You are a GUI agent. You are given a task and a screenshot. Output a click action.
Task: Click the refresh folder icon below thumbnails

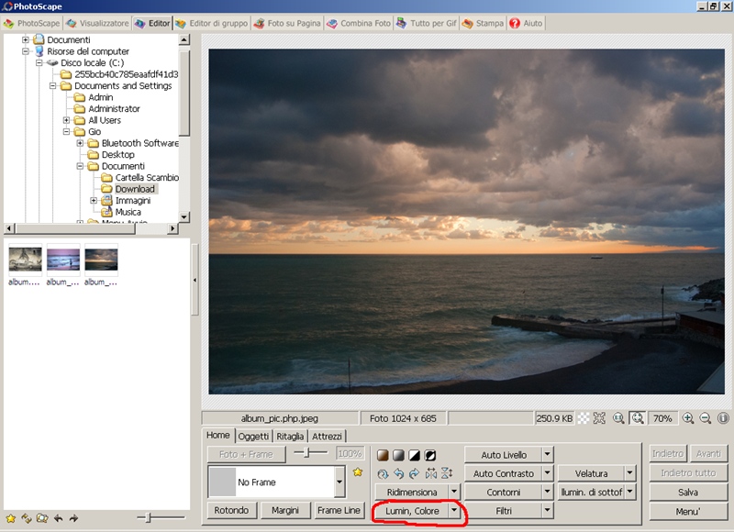tap(26, 519)
